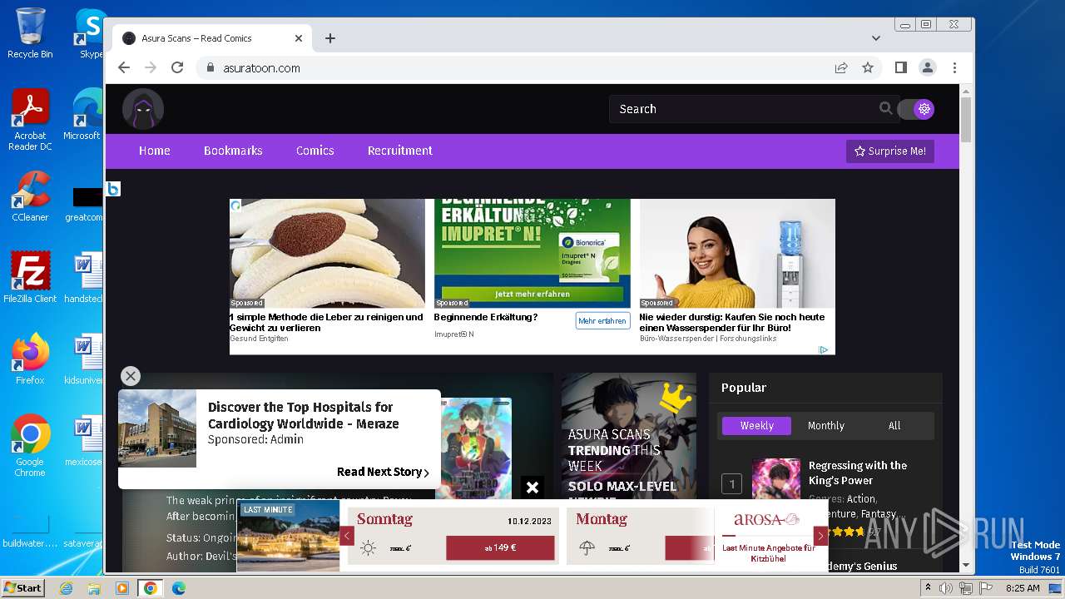The width and height of the screenshot is (1065, 599).
Task: Toggle the dark mode theme switch
Action: coord(917,109)
